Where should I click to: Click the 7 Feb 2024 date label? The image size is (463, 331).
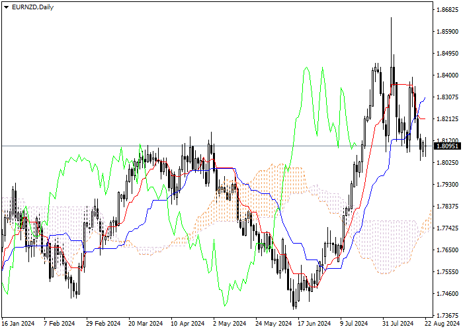pos(59,324)
